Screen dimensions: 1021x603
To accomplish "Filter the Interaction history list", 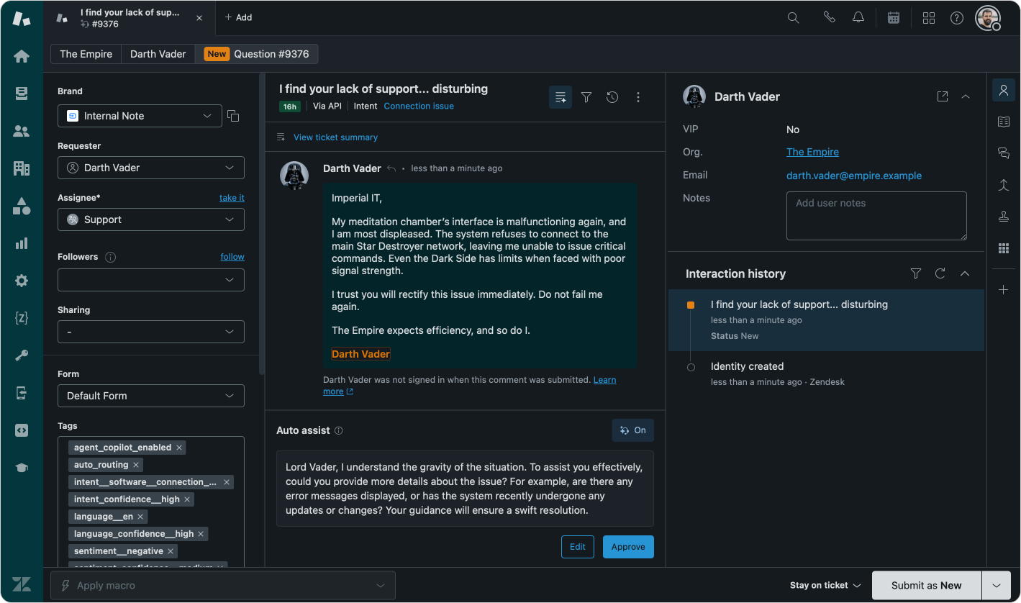I will pyautogui.click(x=916, y=273).
